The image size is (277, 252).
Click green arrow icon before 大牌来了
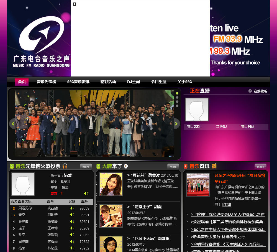(x=98, y=166)
